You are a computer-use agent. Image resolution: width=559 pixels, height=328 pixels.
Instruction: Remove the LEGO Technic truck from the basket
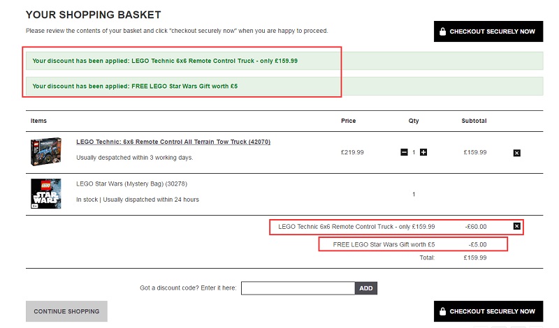(x=516, y=152)
